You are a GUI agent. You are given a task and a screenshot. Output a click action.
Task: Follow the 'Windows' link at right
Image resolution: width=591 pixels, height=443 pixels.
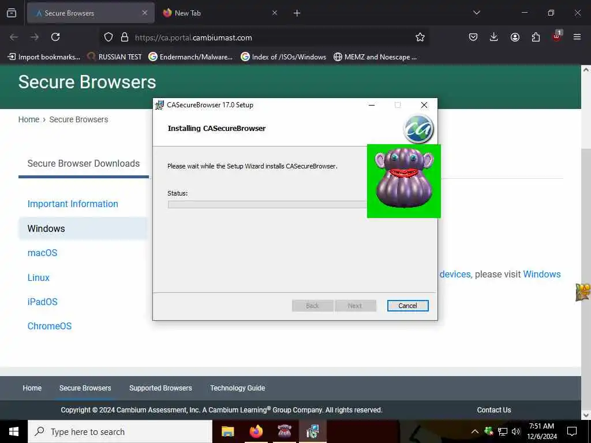(541, 274)
